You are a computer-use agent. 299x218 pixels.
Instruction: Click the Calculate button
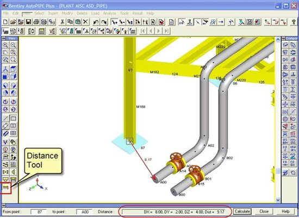click(x=242, y=211)
